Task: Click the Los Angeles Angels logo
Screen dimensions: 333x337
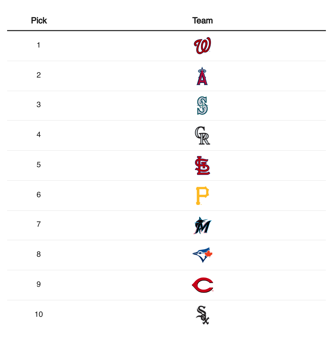Action: [202, 76]
